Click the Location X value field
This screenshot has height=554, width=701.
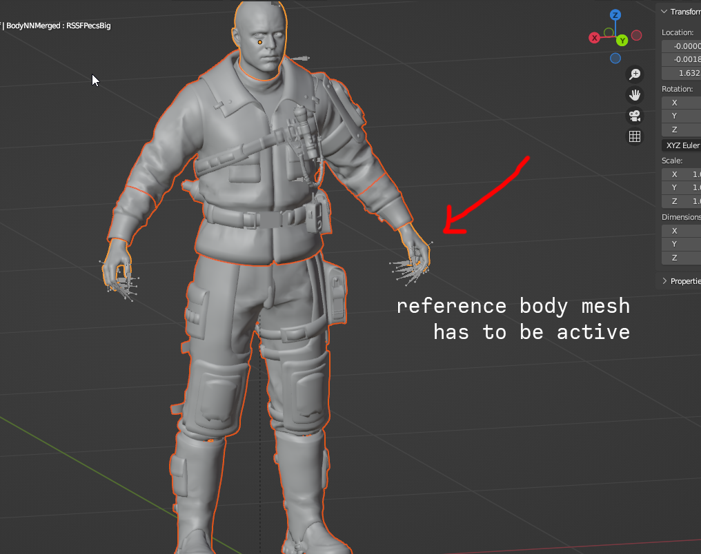(x=681, y=46)
